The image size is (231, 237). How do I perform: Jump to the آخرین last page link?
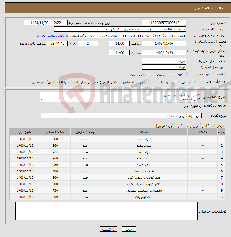197,126
